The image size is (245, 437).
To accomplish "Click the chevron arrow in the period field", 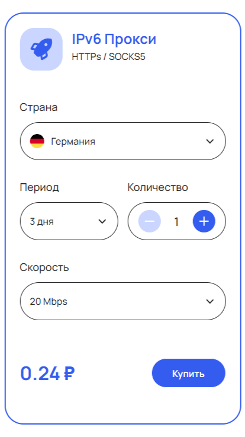I will [102, 222].
